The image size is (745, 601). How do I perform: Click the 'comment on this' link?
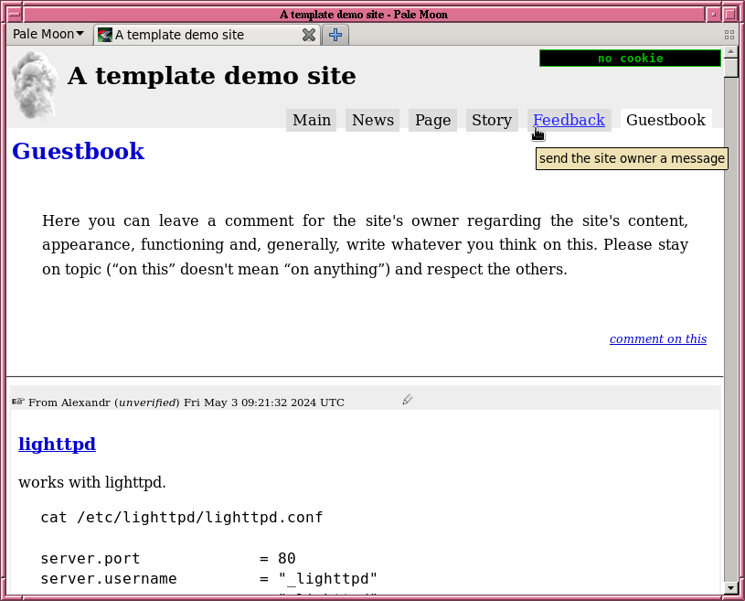coord(658,338)
